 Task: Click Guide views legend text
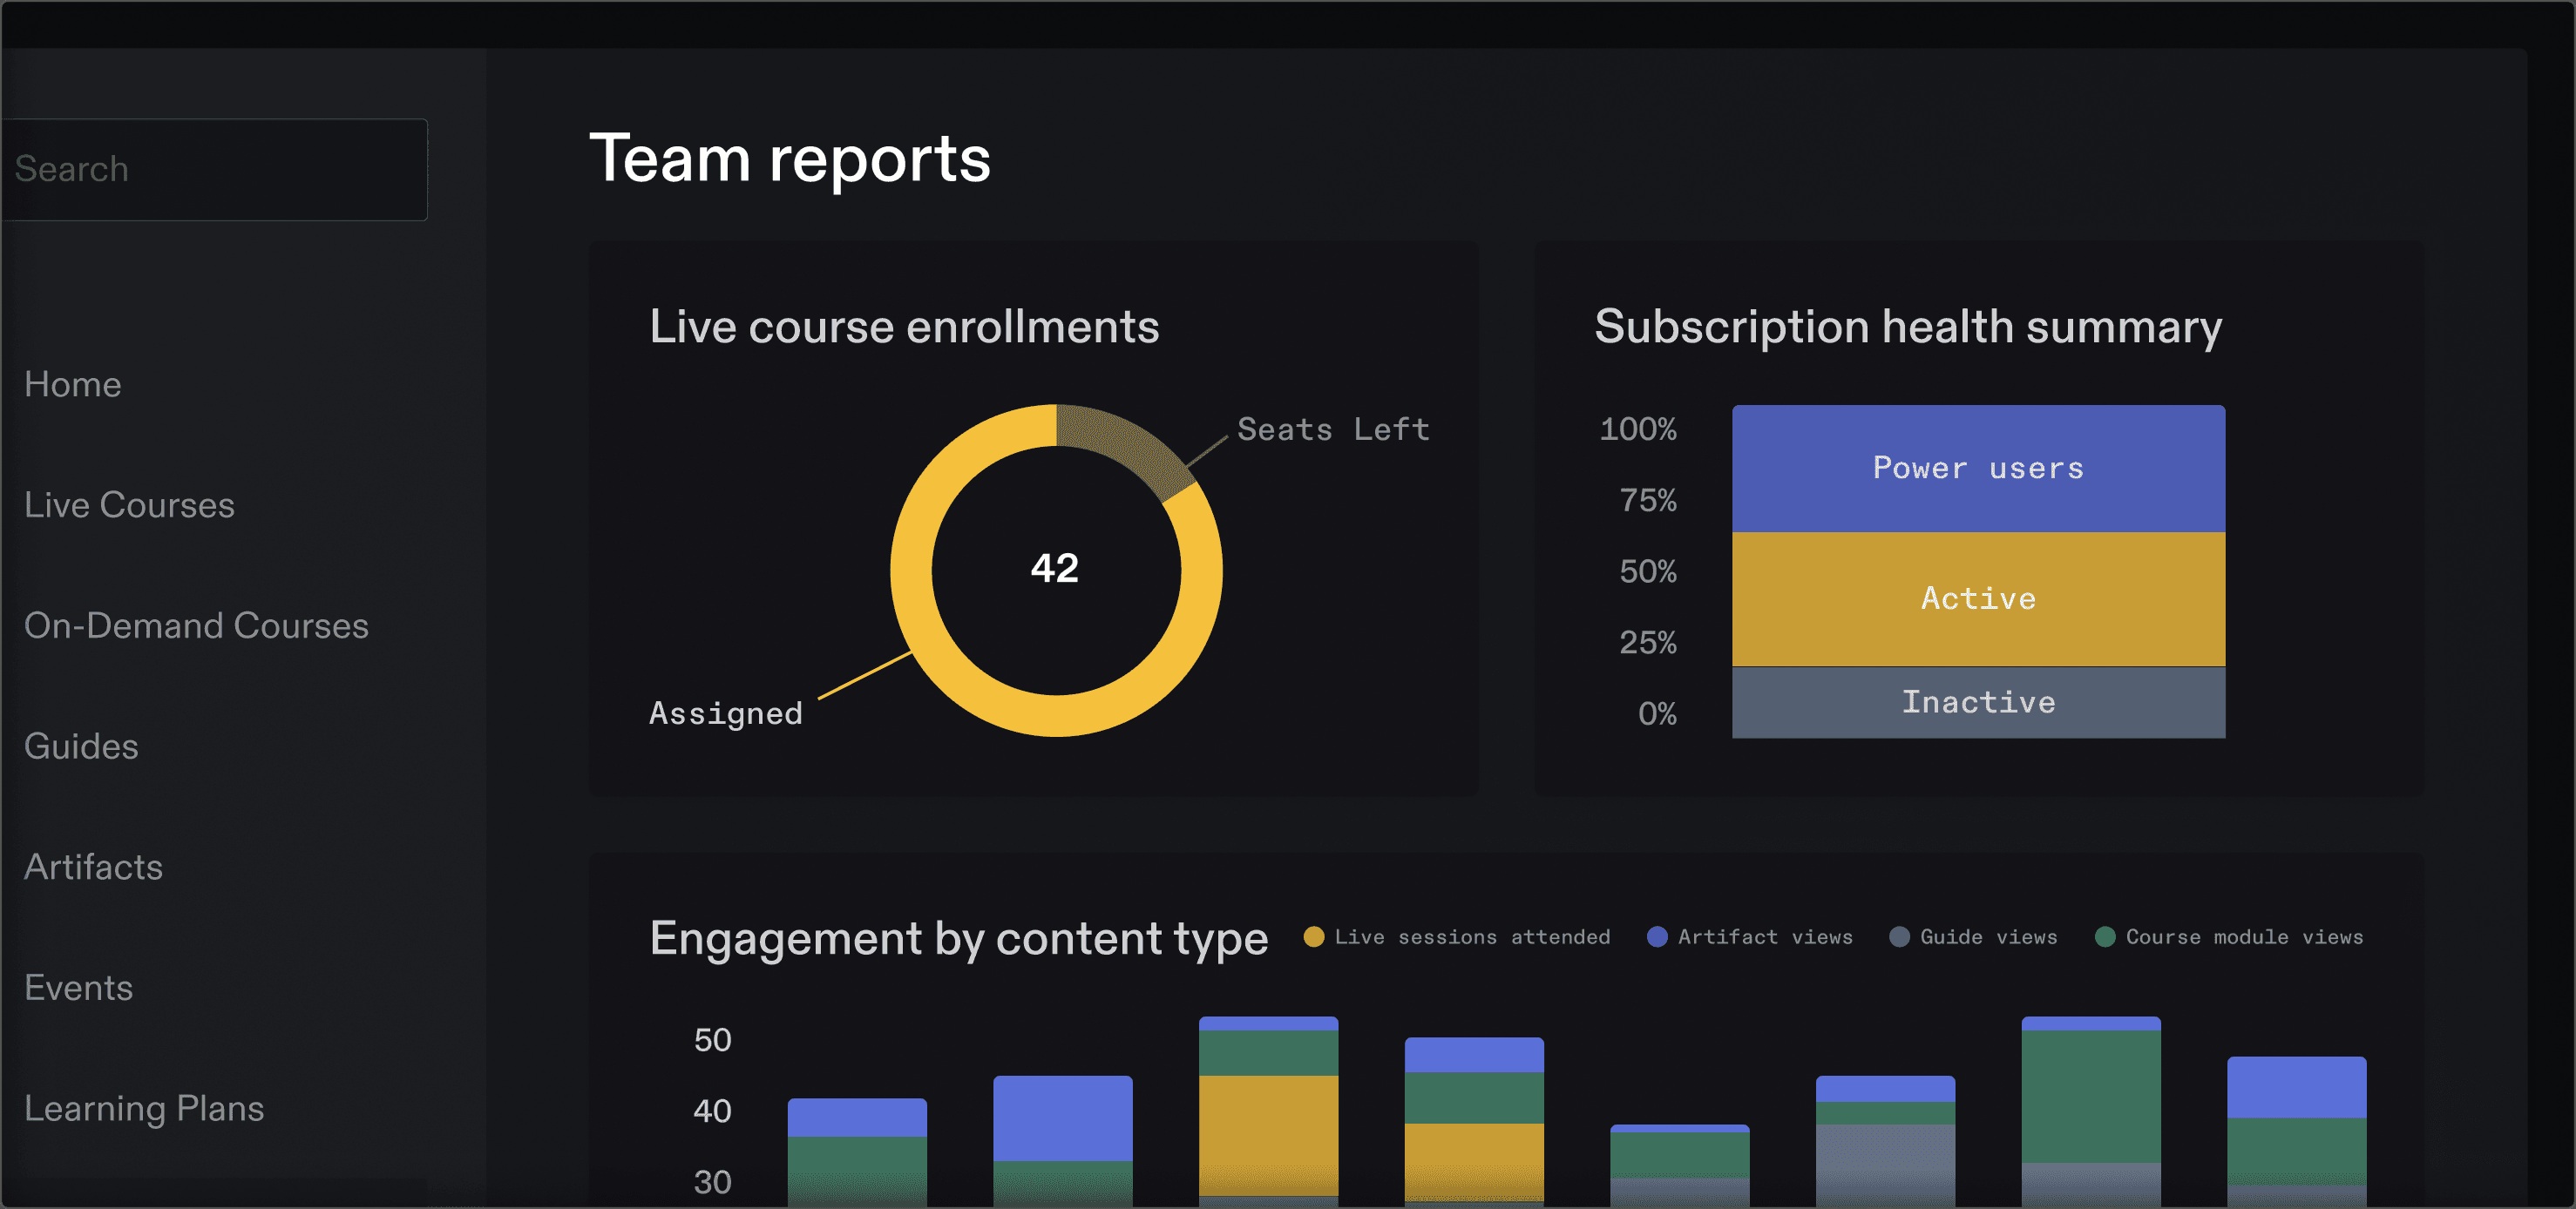click(x=1988, y=937)
